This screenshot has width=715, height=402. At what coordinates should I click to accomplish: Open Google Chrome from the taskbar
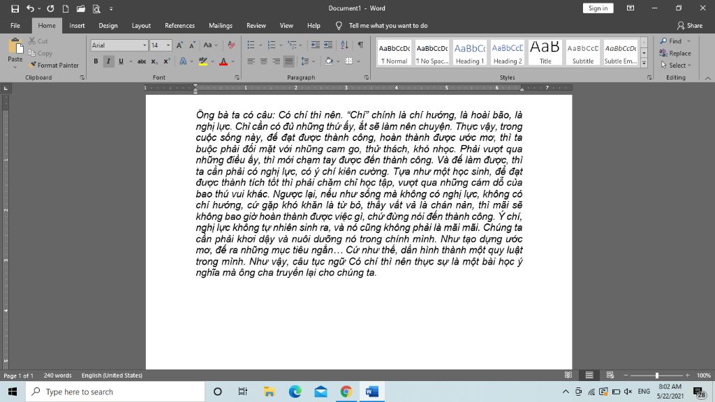[x=346, y=392]
